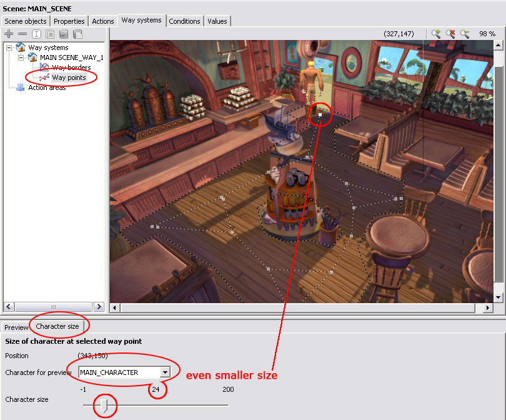This screenshot has height=420, width=506.
Task: Click scene view scroll right arrow
Action: pyautogui.click(x=488, y=308)
